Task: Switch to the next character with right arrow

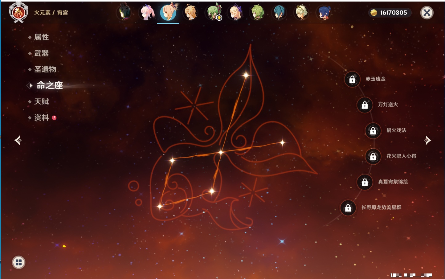Action: (427, 140)
